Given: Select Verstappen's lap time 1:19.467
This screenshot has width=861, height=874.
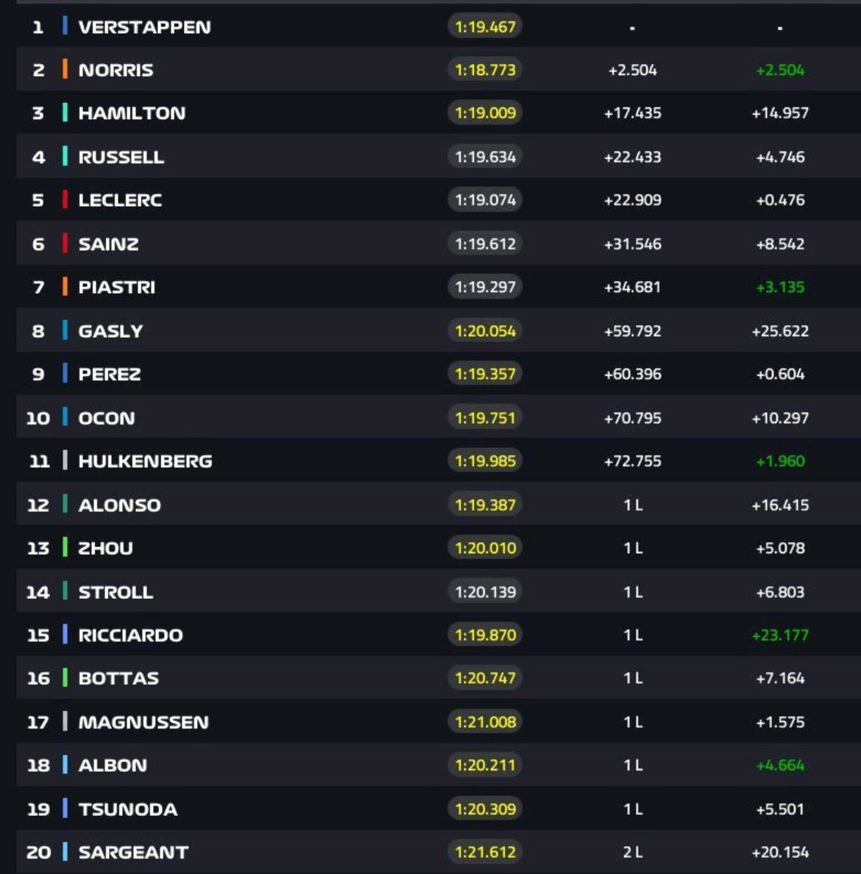Looking at the screenshot, I should [x=485, y=26].
